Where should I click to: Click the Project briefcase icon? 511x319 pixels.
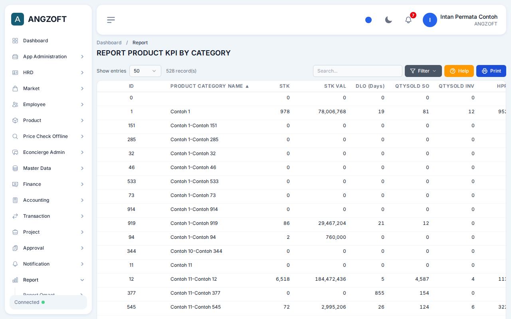click(15, 232)
